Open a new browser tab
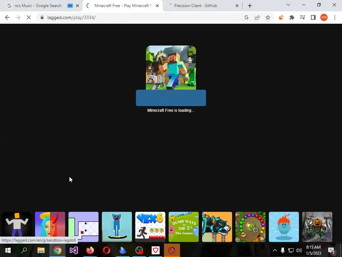Screen dimensions: 342x257 coord(250,6)
